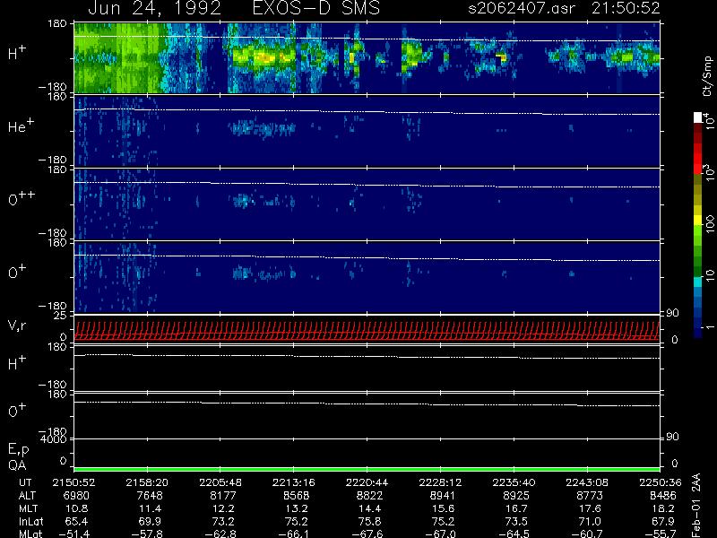The image size is (717, 538).
Task: Click ALT value '8941'
Action: pyautogui.click(x=443, y=496)
